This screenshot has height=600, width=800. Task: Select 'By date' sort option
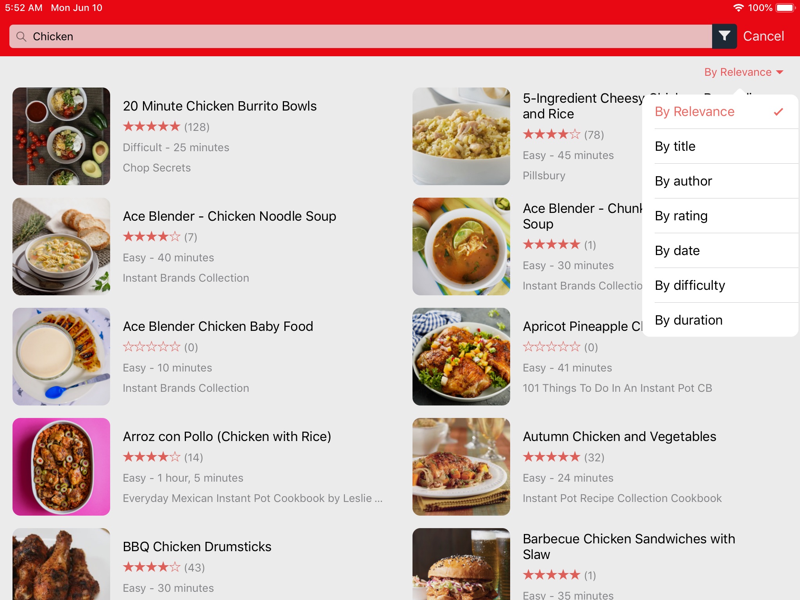click(x=677, y=250)
